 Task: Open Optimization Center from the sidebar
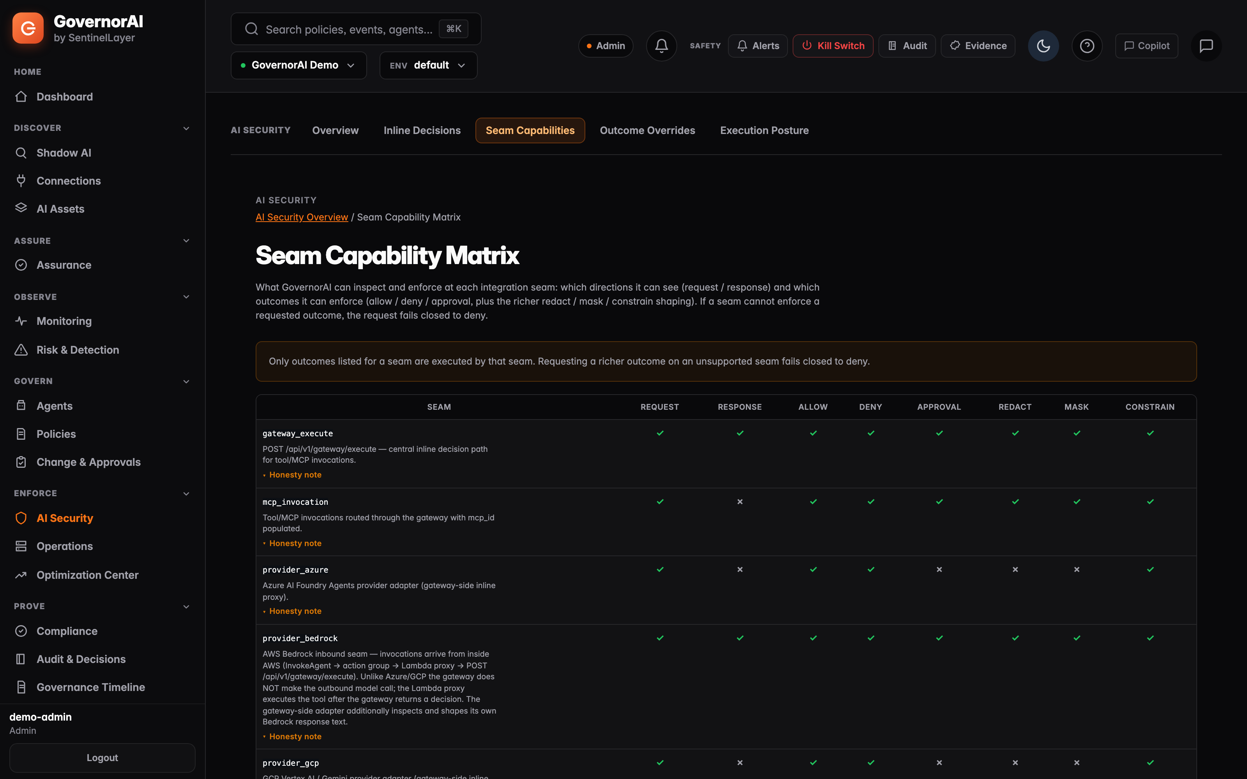pos(87,575)
